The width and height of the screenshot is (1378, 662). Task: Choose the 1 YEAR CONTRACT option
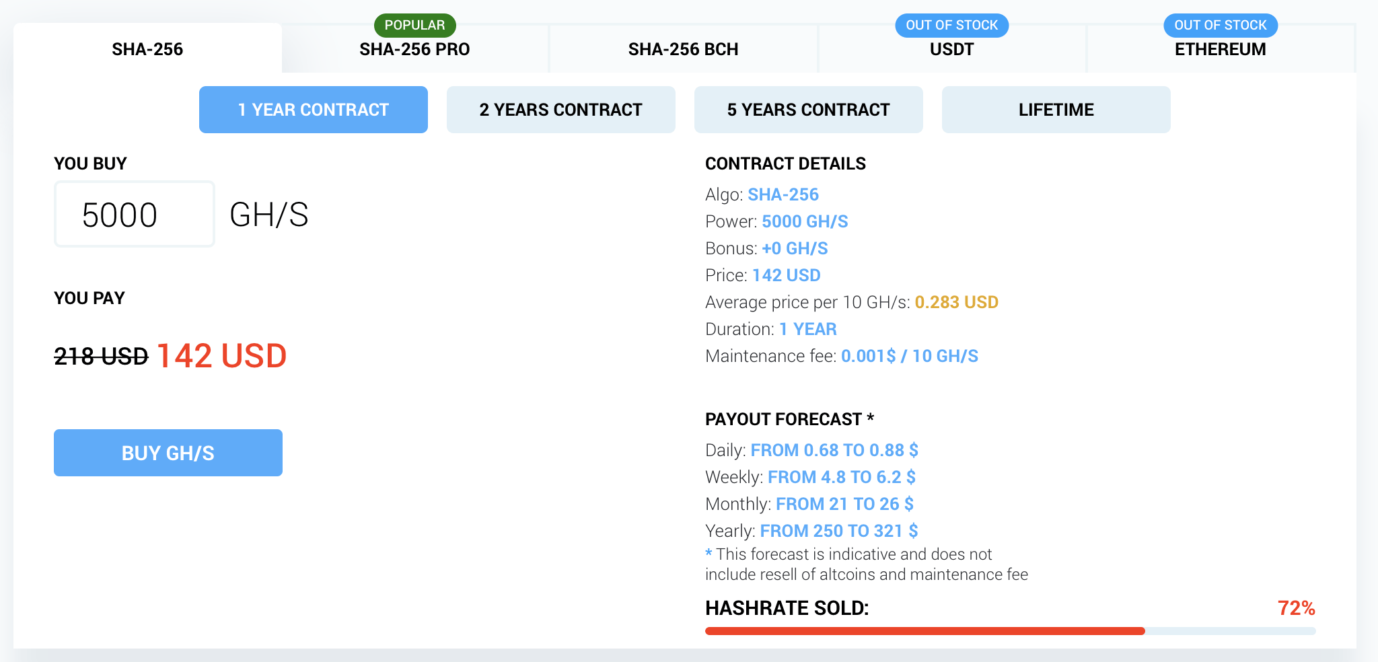314,110
